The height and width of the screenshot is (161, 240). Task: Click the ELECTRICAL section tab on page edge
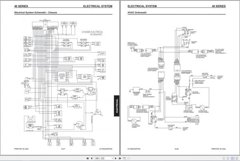(x=117, y=106)
